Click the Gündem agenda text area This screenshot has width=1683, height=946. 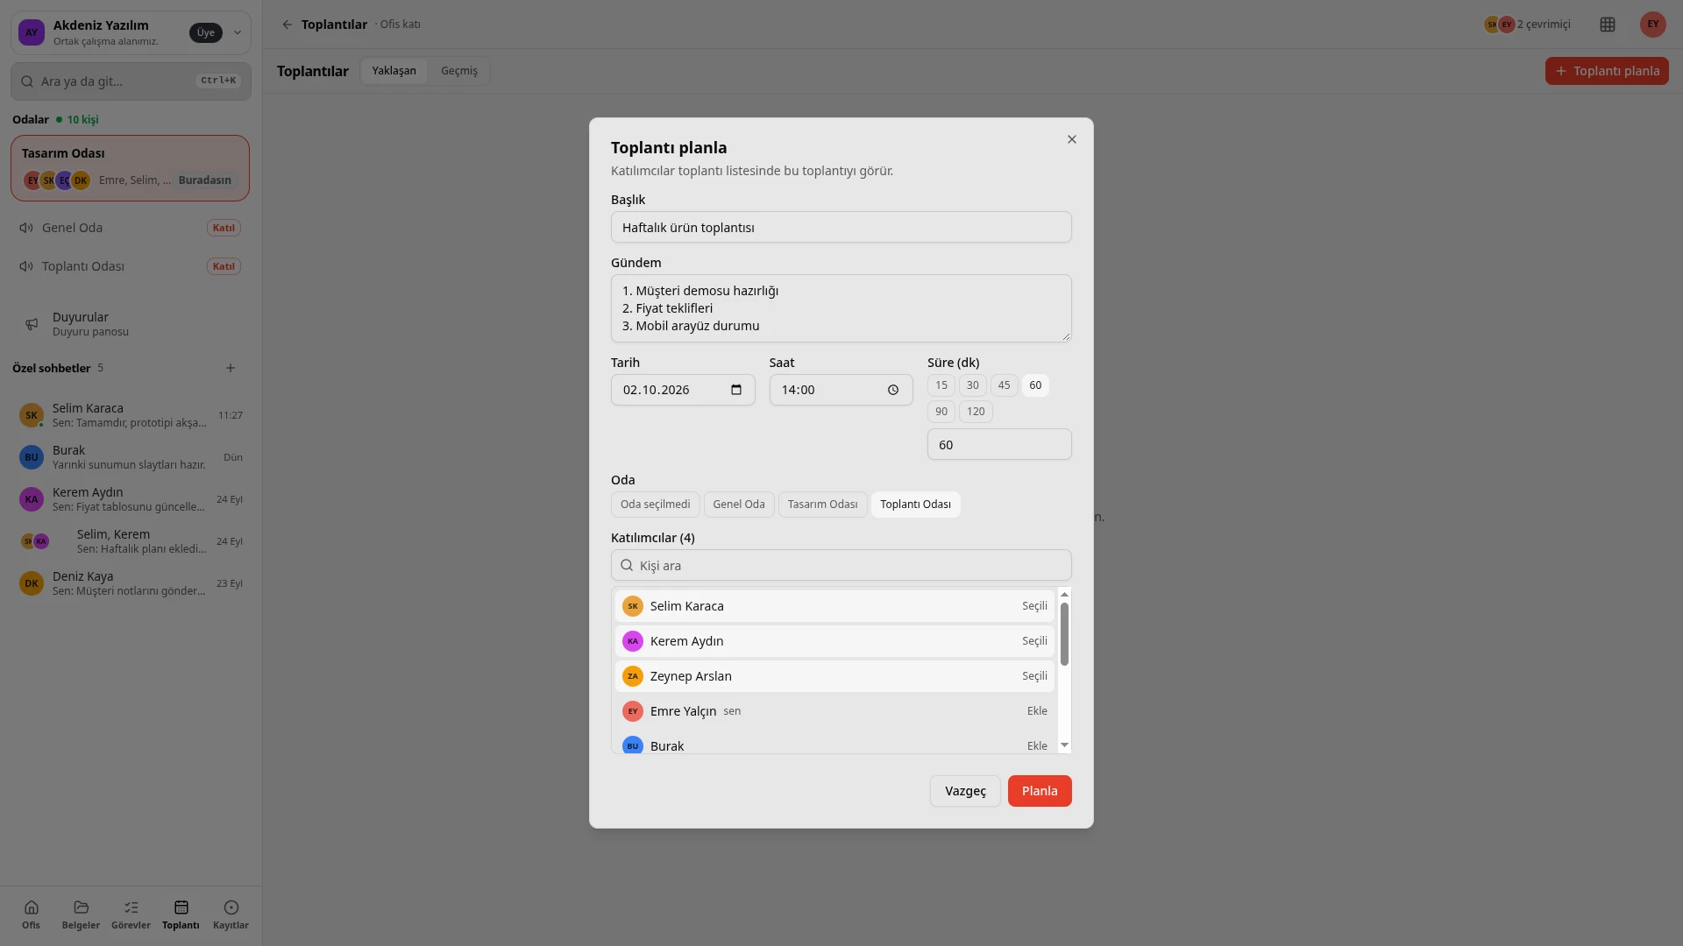pyautogui.click(x=841, y=308)
